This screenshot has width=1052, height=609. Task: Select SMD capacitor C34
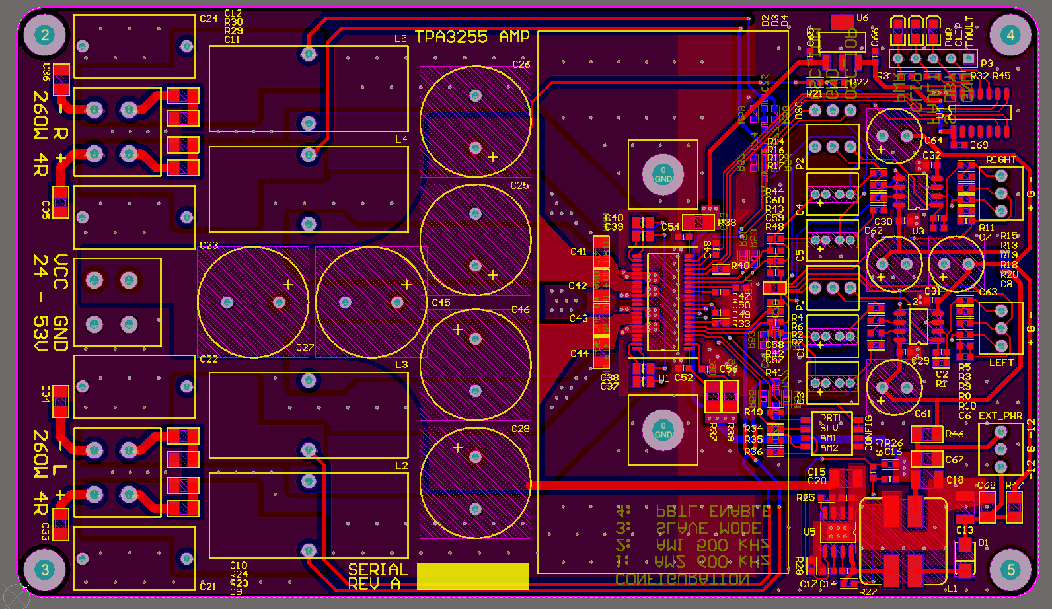coord(61,402)
